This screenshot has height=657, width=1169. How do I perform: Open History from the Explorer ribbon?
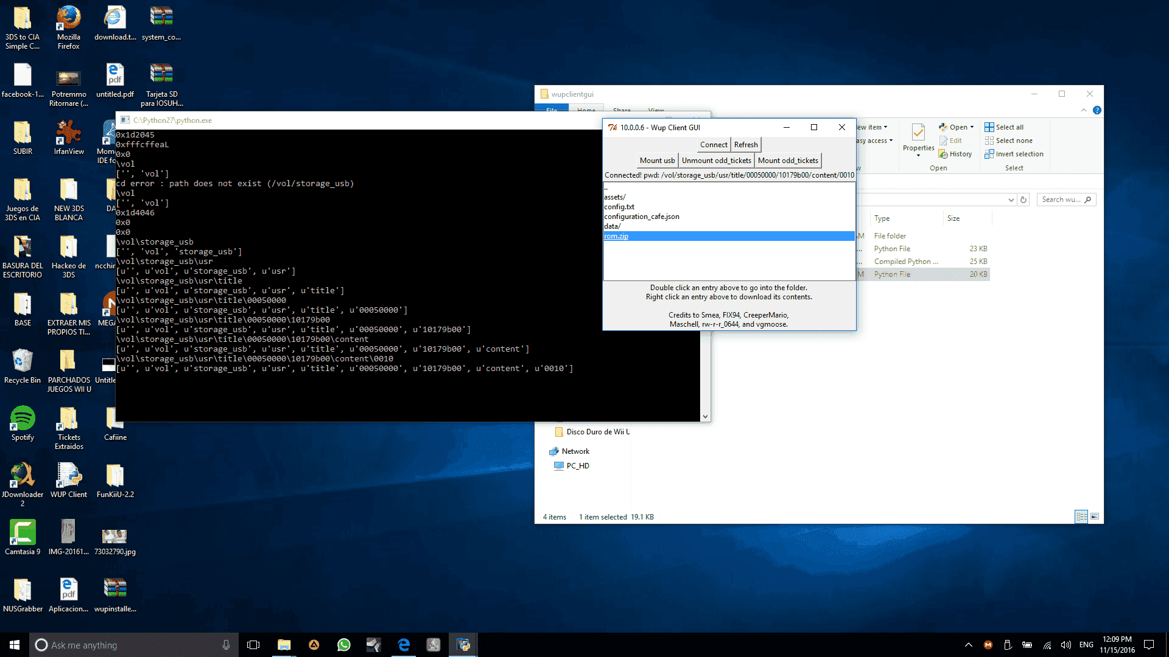point(955,154)
